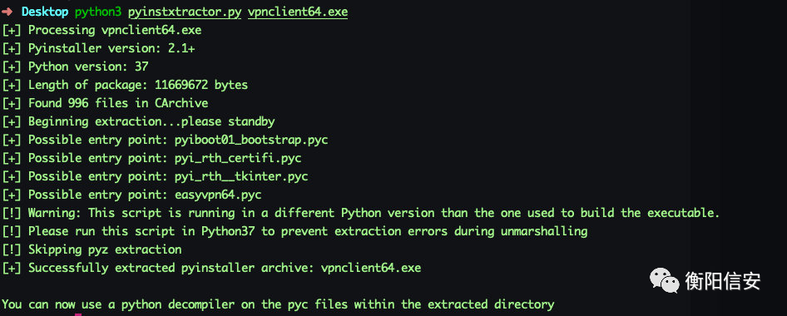Click the Warning about different Python version

pos(361,213)
